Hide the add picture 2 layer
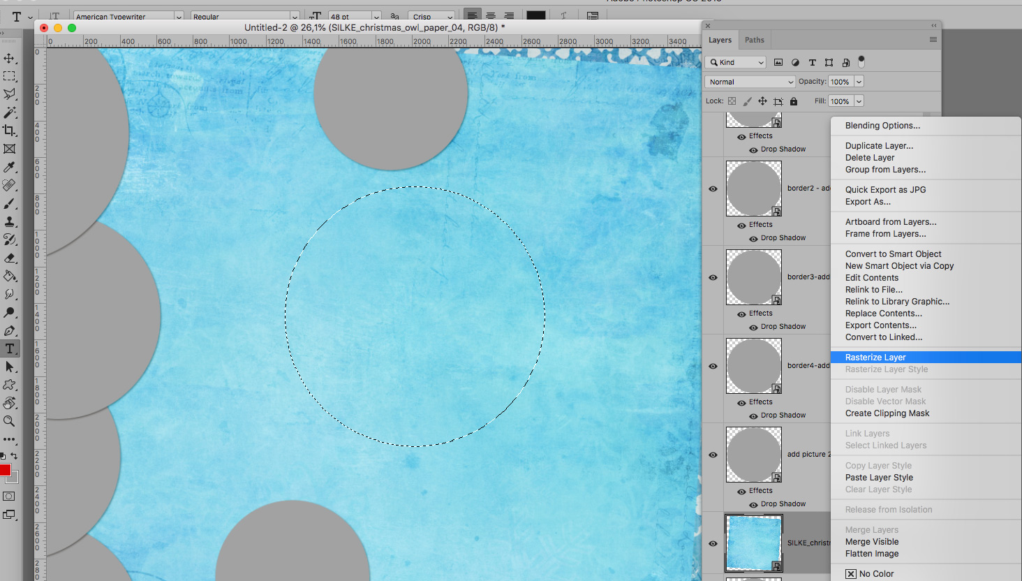 point(713,455)
